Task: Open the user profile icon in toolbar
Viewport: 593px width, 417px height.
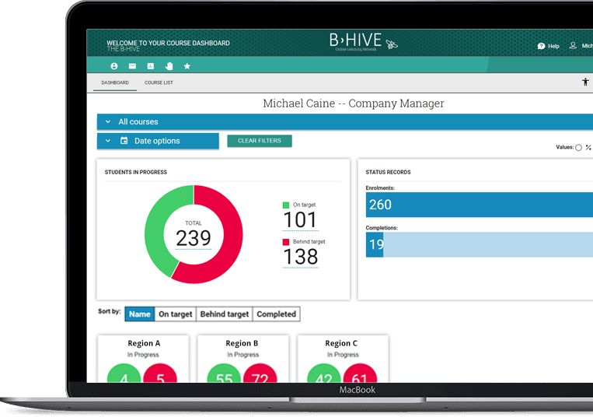Action: pyautogui.click(x=114, y=67)
